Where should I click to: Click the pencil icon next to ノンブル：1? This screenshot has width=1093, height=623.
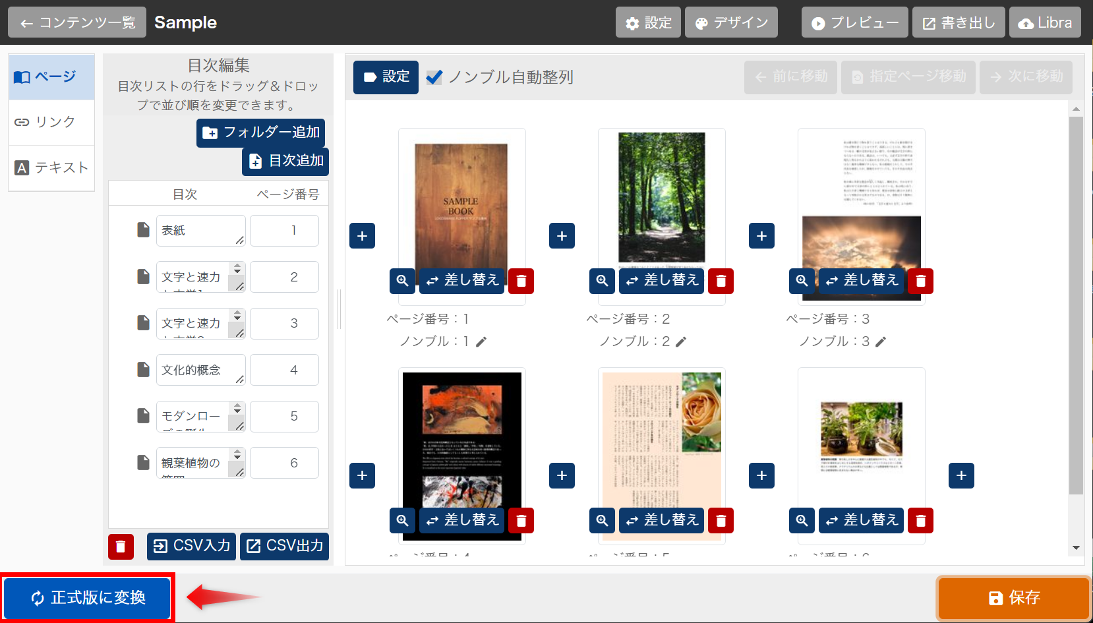[x=481, y=341]
